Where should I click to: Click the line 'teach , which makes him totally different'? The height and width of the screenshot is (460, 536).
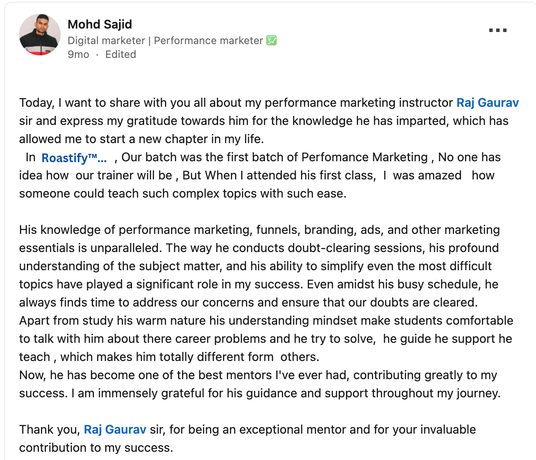[x=169, y=357]
